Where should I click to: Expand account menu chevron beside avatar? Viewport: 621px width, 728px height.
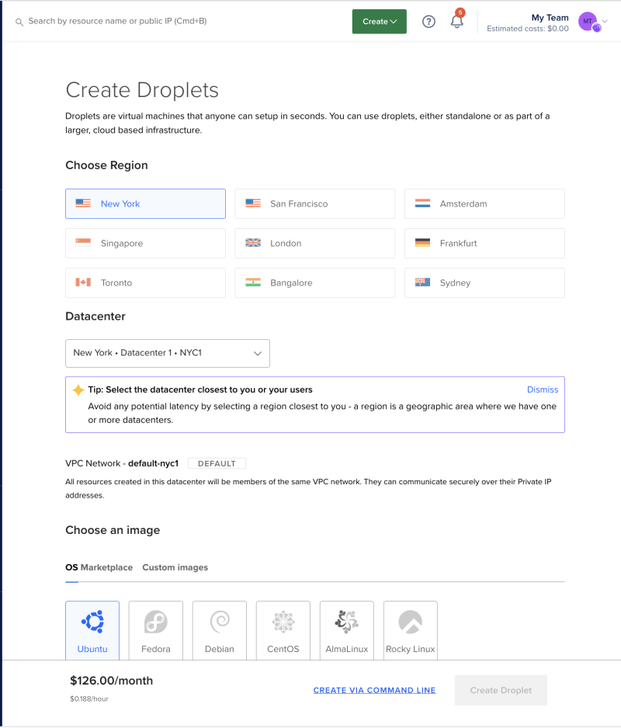tap(605, 21)
